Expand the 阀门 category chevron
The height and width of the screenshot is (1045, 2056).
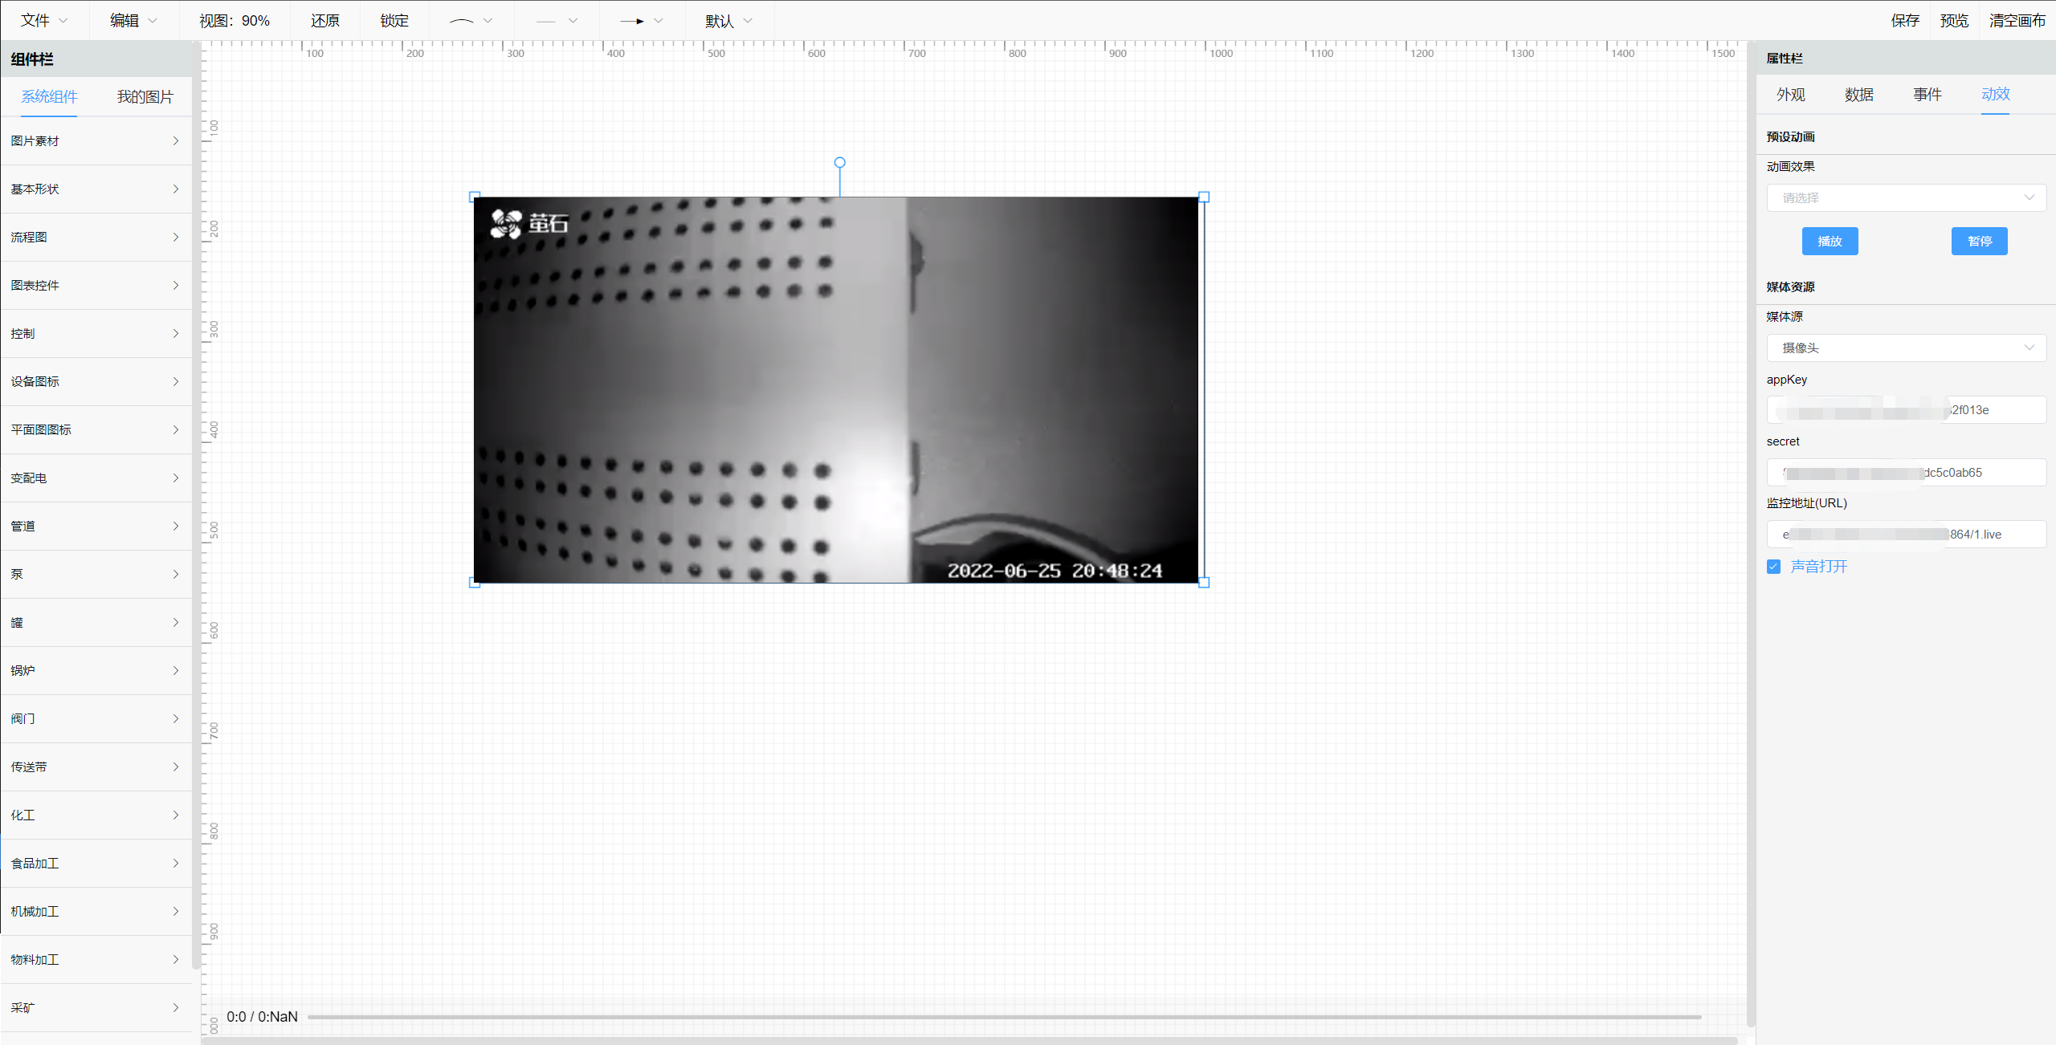tap(176, 719)
